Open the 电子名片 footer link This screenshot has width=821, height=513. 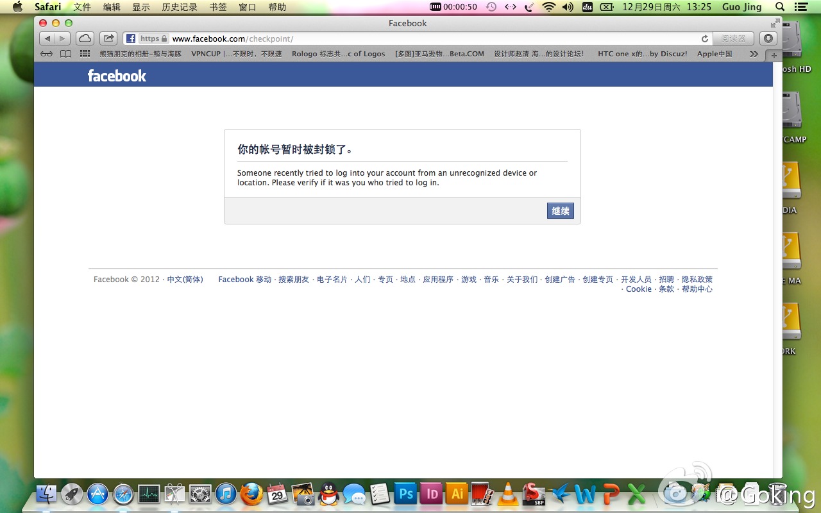click(x=332, y=280)
